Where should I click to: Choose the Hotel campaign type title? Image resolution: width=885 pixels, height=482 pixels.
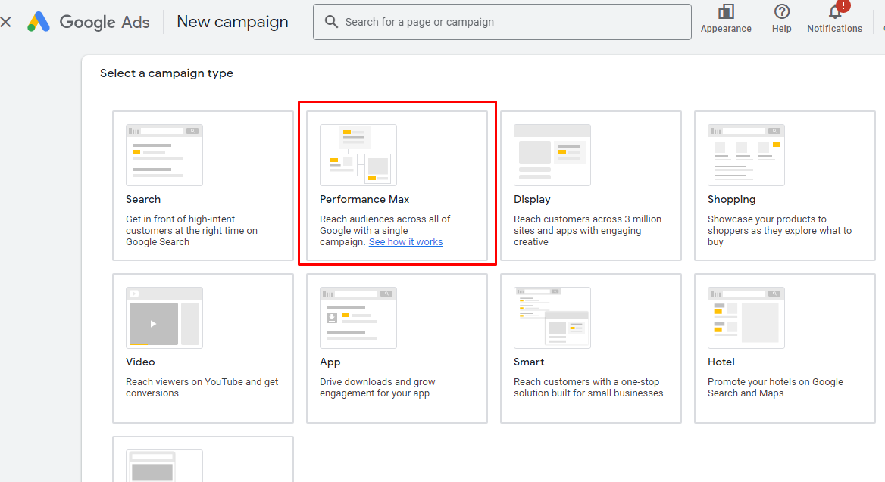click(721, 362)
